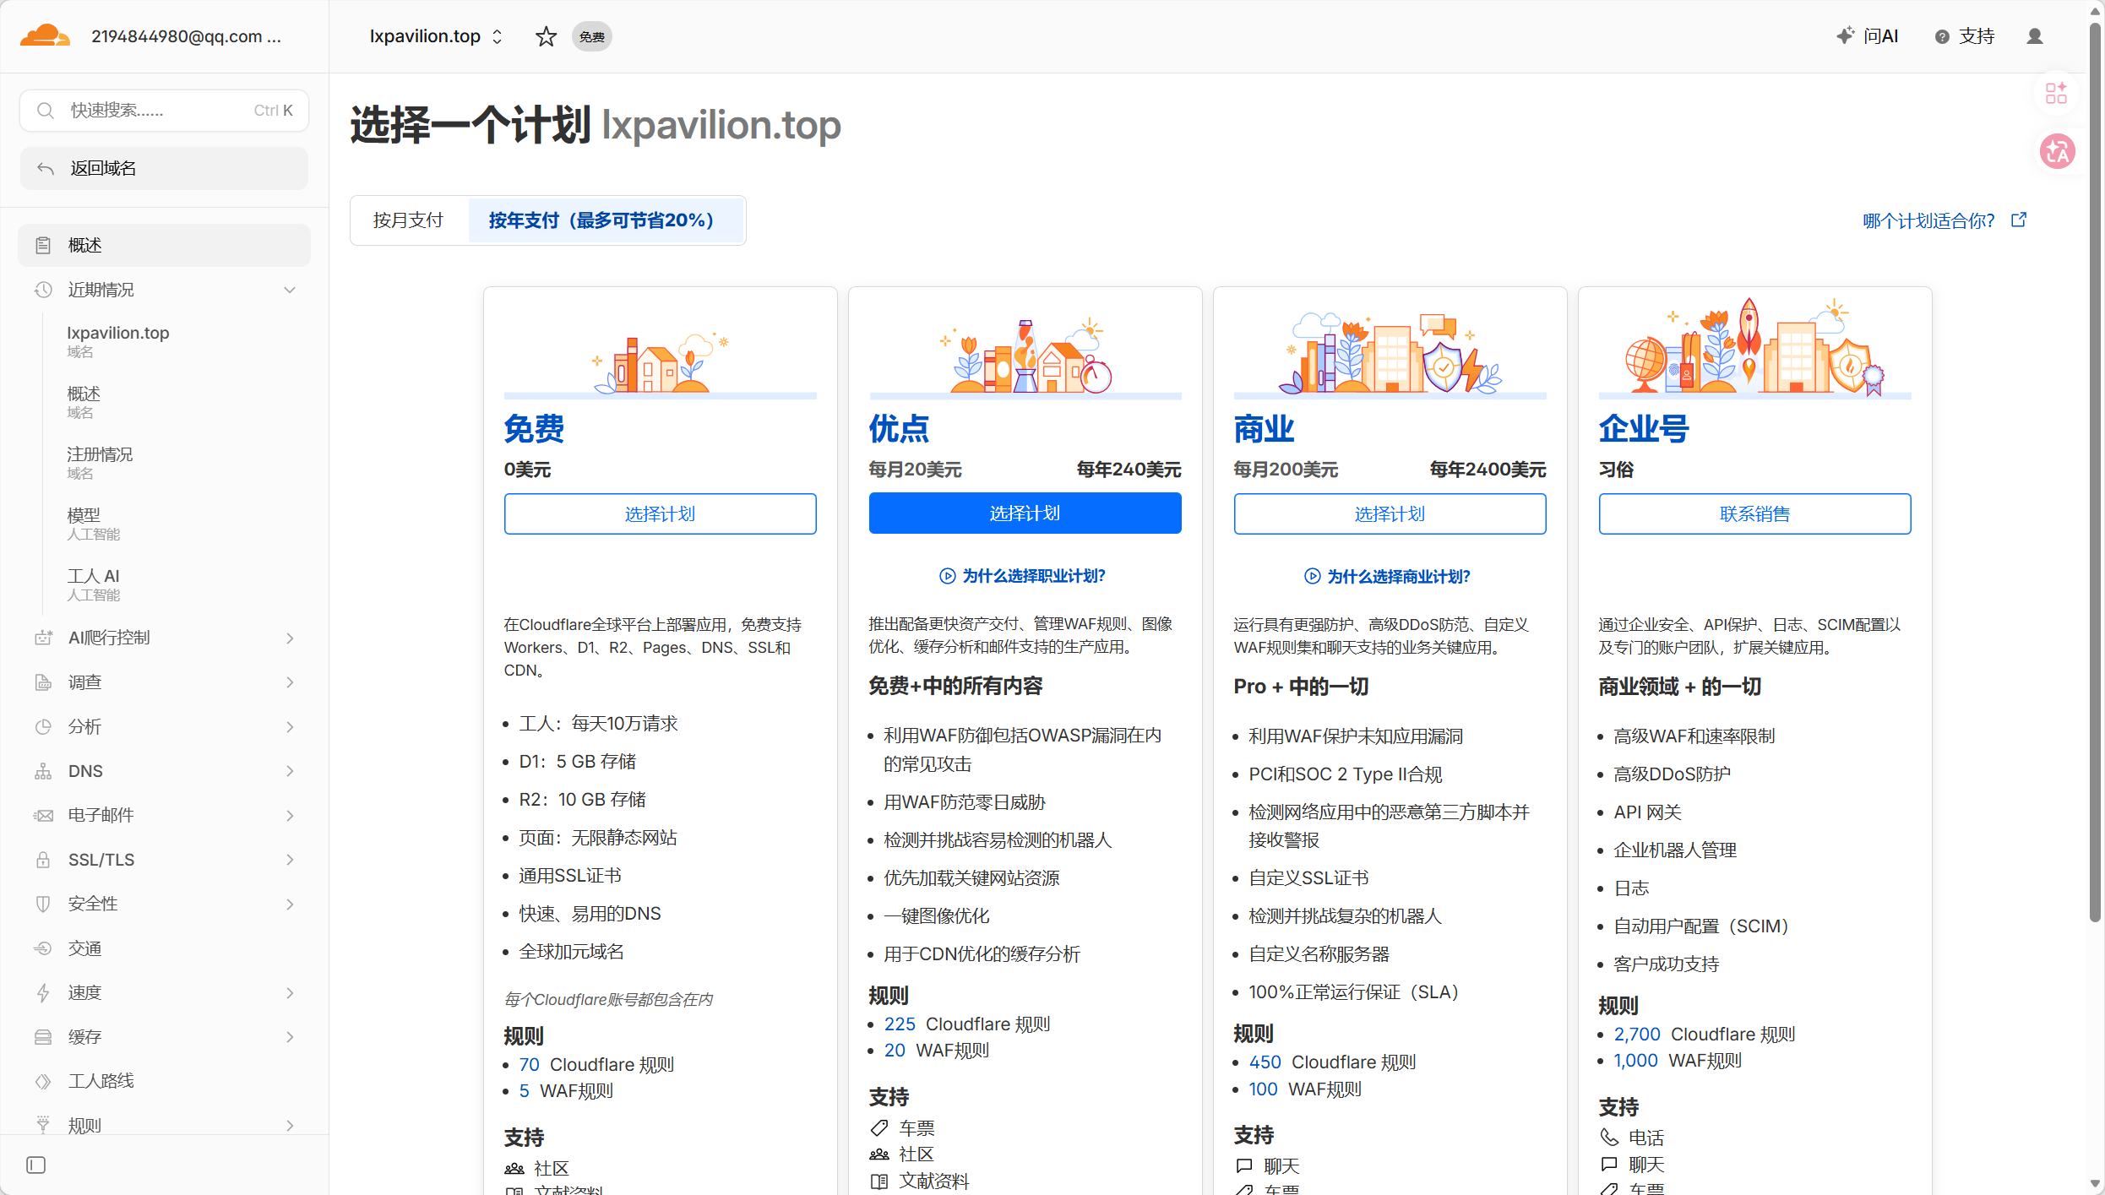Viewport: 2105px width, 1195px height.
Task: Select the 商业 plan button
Action: (x=1390, y=513)
